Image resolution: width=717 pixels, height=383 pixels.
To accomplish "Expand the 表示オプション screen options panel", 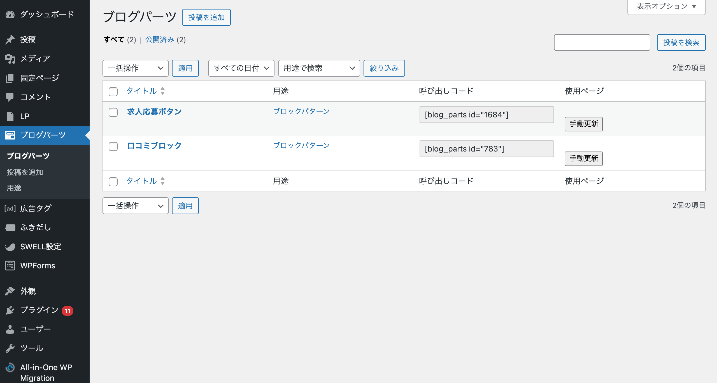I will [666, 6].
